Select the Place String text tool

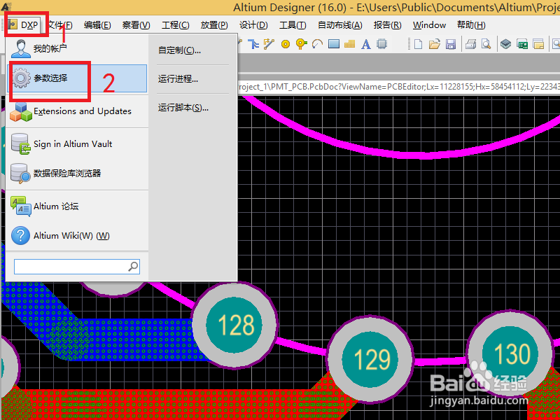pos(365,44)
